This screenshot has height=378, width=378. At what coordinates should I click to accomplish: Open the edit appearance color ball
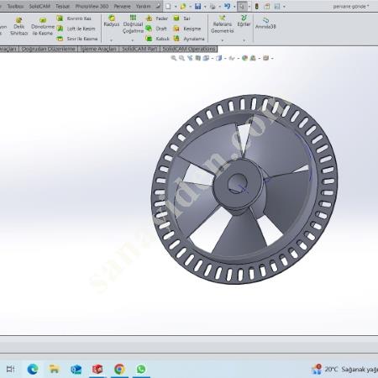[244, 58]
